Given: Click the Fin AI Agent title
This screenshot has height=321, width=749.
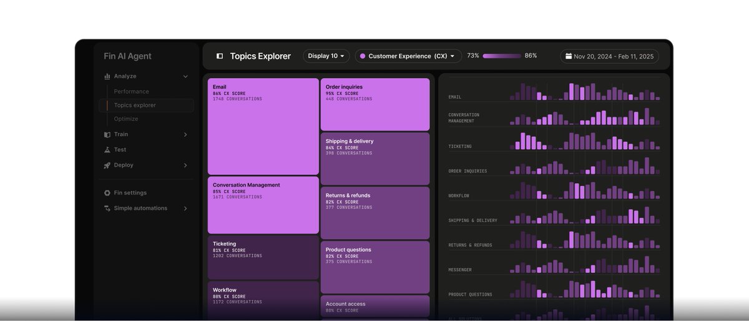Looking at the screenshot, I should [x=127, y=56].
